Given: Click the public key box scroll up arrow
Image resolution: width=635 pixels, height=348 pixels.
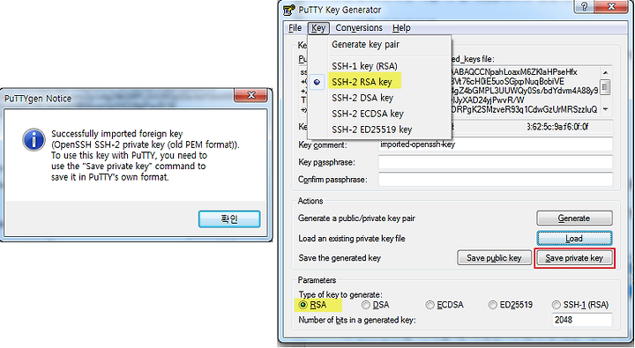Looking at the screenshot, I should click(x=605, y=73).
